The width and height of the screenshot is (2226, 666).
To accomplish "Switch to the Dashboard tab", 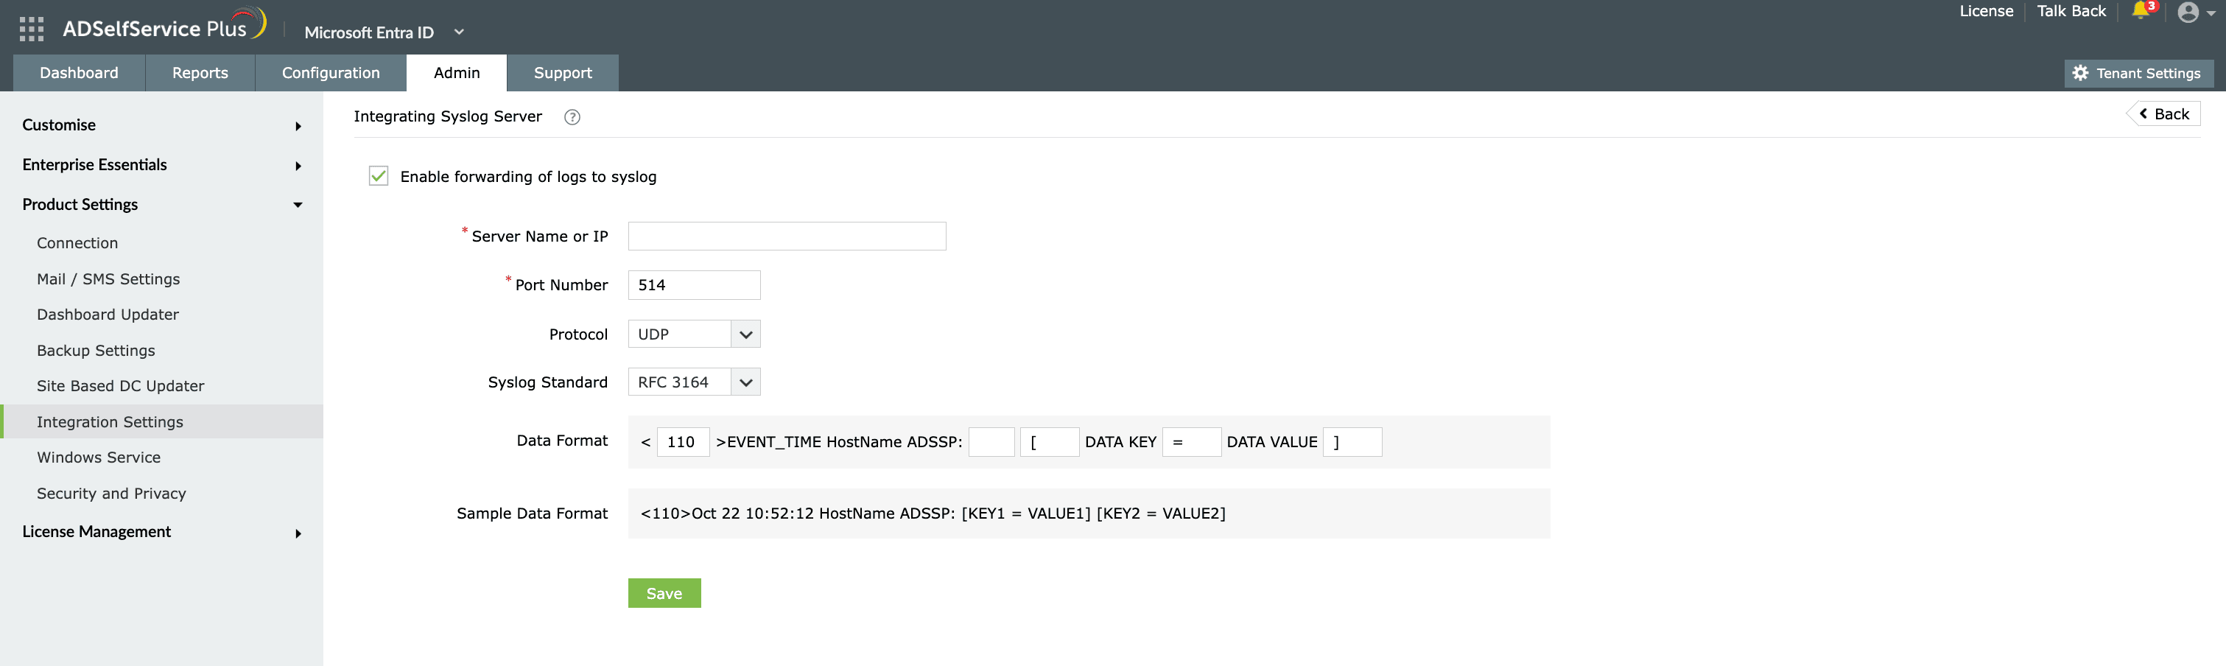I will (x=79, y=72).
